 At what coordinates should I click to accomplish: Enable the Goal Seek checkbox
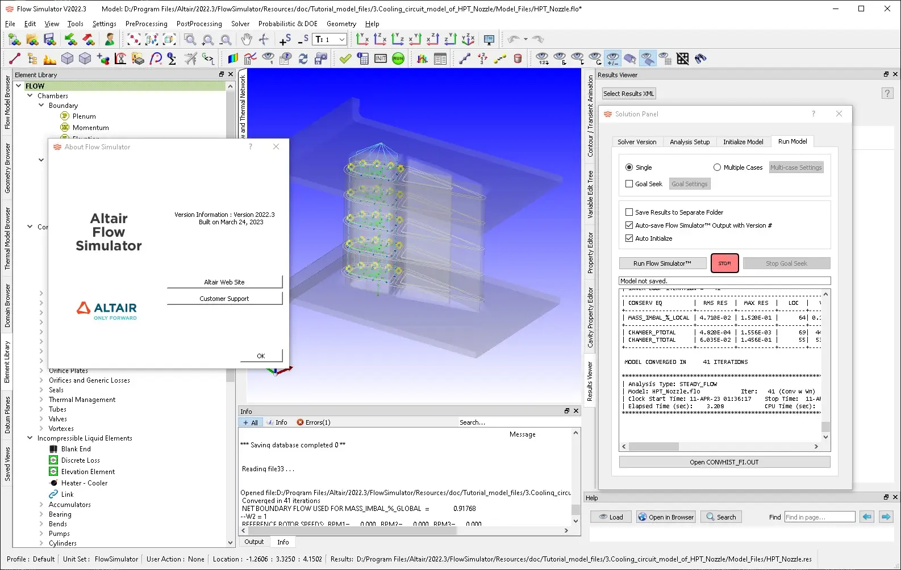pyautogui.click(x=629, y=184)
